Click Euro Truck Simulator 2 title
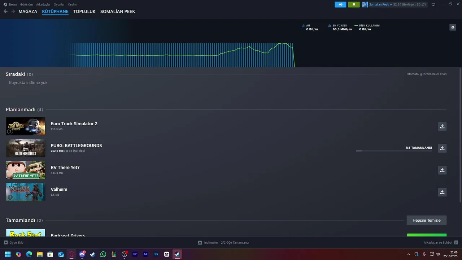The image size is (462, 260). coord(74,123)
